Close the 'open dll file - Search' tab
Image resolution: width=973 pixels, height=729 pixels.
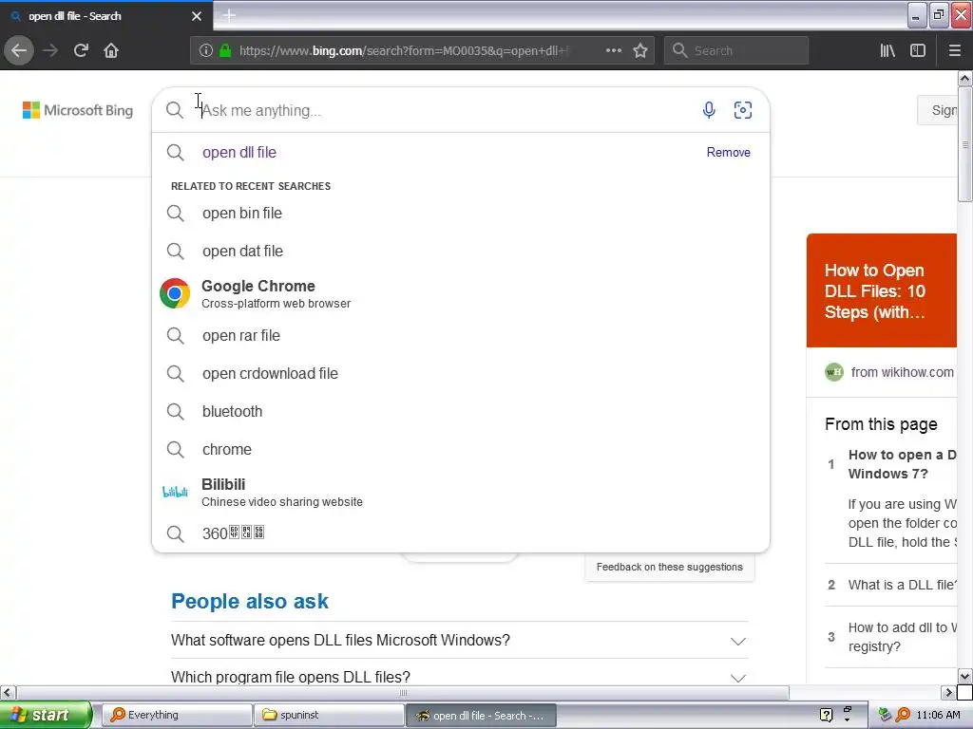(x=196, y=16)
